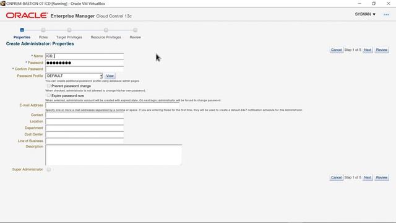Click the Properties step marker in train
This screenshot has width=396, height=223.
(22, 30)
